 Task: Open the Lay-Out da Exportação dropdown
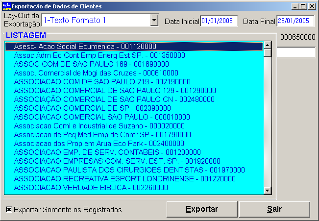tap(154, 20)
